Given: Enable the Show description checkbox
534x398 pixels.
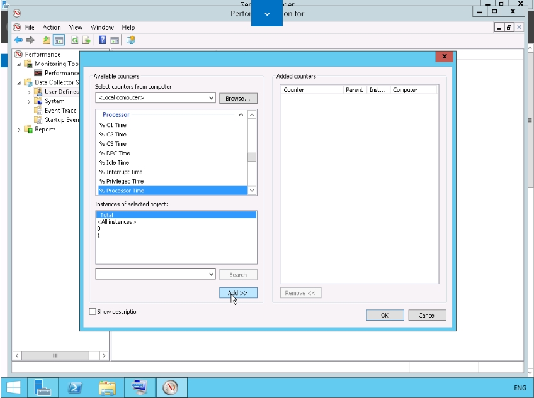Looking at the screenshot, I should (x=93, y=312).
